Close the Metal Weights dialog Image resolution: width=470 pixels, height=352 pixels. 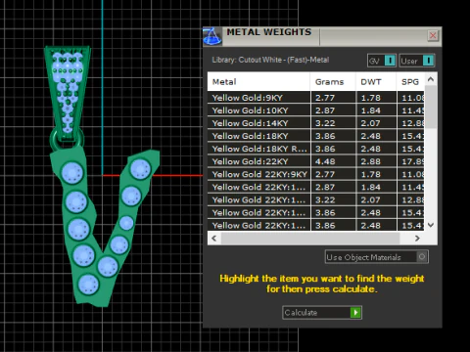click(x=433, y=35)
